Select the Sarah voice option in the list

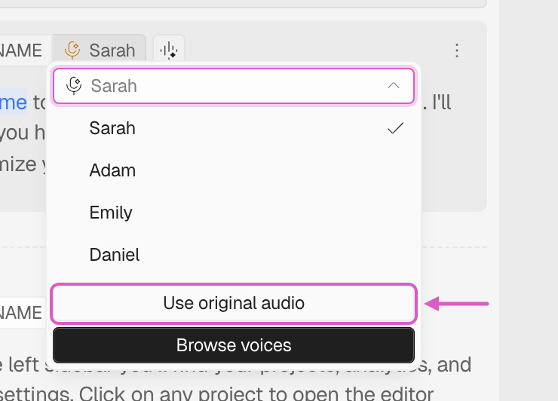(x=234, y=128)
